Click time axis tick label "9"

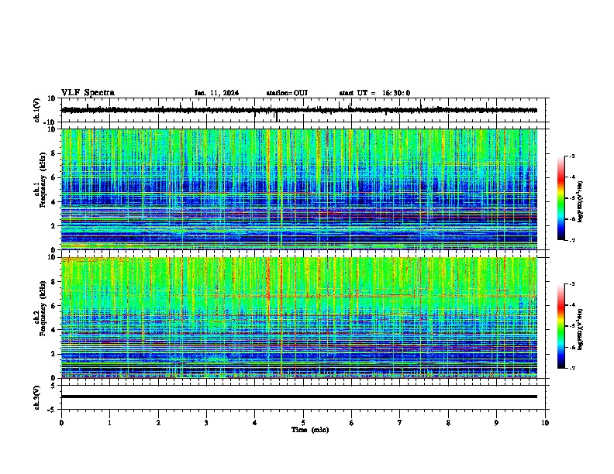(x=496, y=423)
